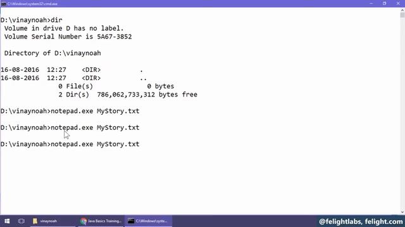Click the Chrome icon in the taskbar
The height and width of the screenshot is (227, 405).
coord(83,221)
